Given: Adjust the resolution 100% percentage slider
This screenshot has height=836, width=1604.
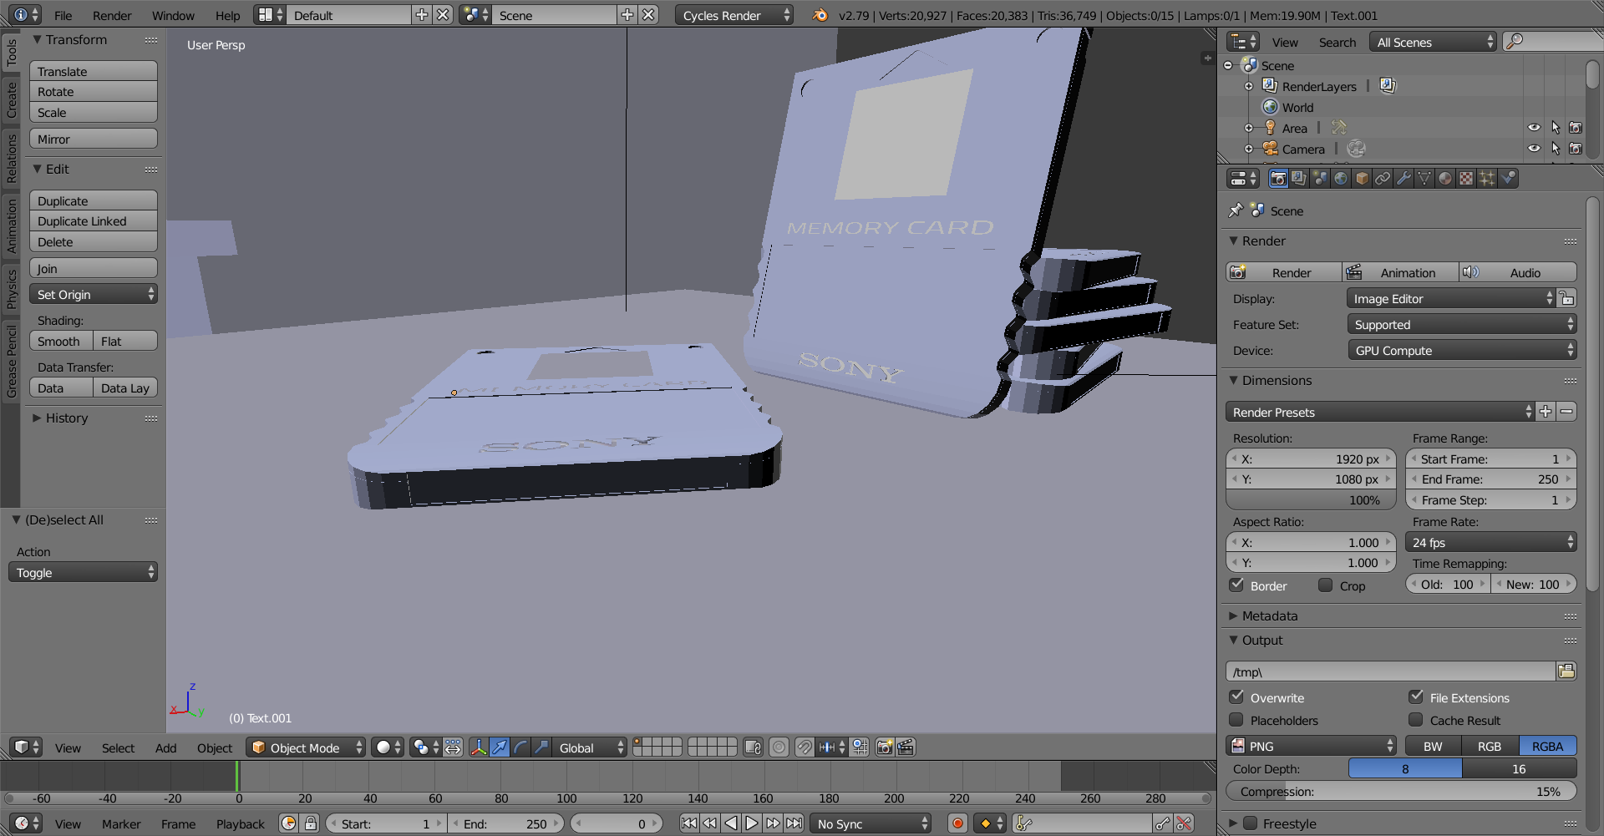Looking at the screenshot, I should click(1311, 499).
